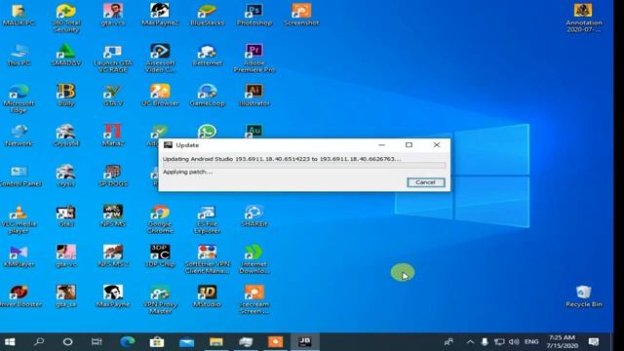Switch ENG input language indicator

(x=531, y=342)
